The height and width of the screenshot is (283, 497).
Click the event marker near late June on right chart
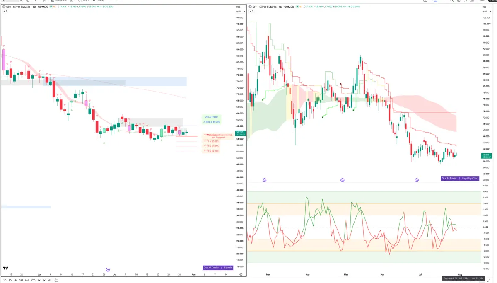click(417, 180)
